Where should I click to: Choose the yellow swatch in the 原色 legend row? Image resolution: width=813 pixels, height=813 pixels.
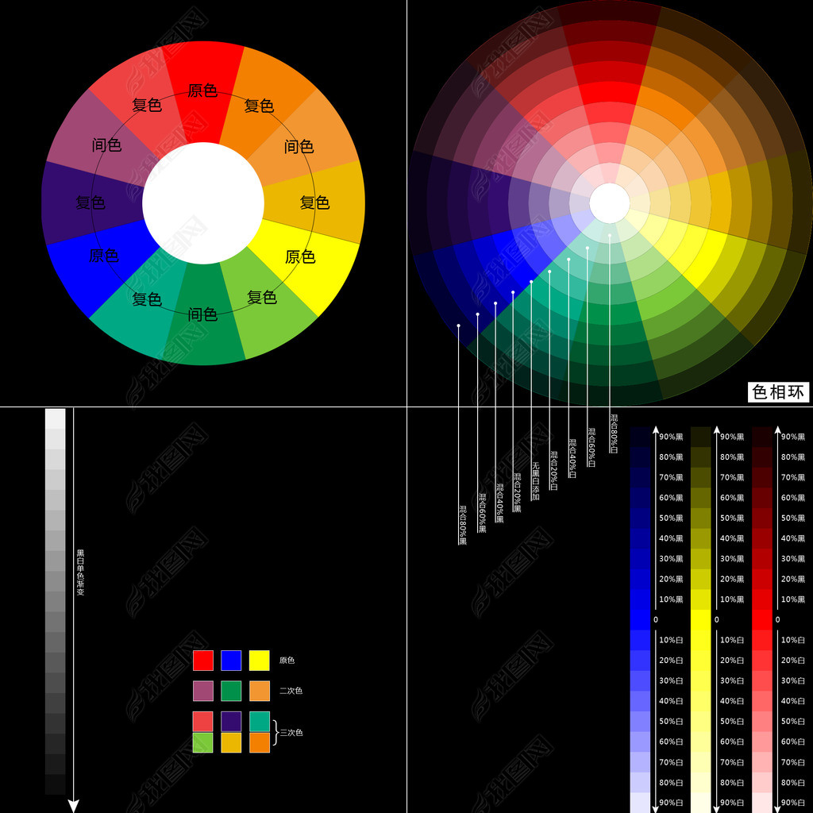[x=260, y=661]
